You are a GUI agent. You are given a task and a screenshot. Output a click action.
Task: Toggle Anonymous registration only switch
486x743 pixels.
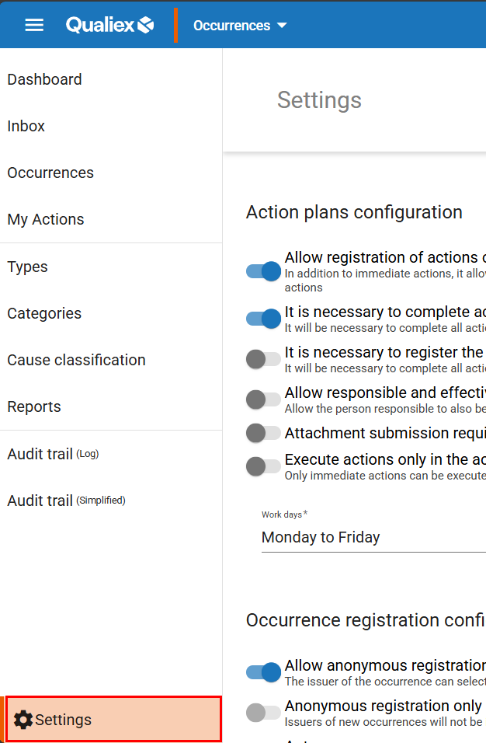click(263, 713)
